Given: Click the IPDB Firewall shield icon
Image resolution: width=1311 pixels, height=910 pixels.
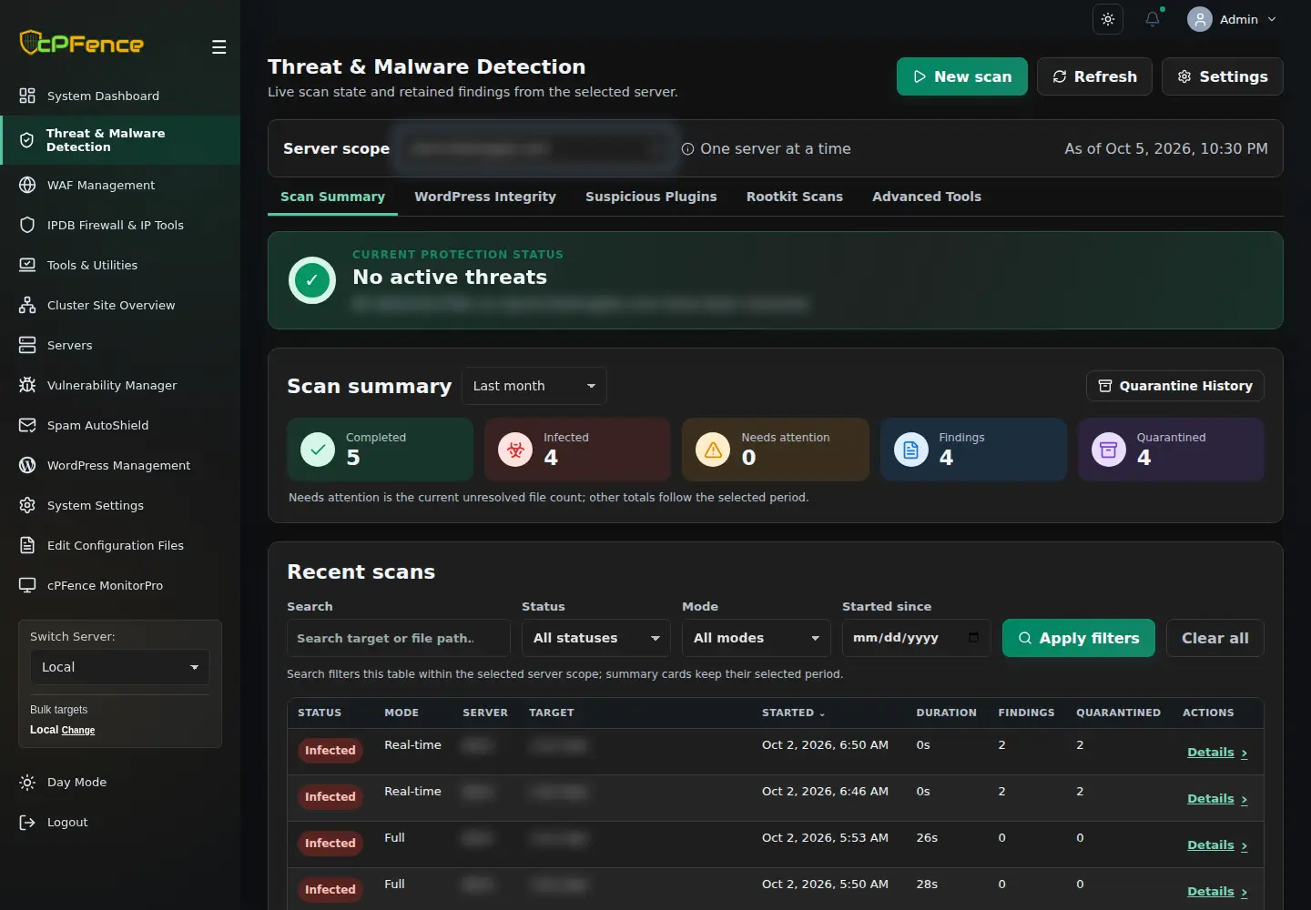Looking at the screenshot, I should pos(27,225).
